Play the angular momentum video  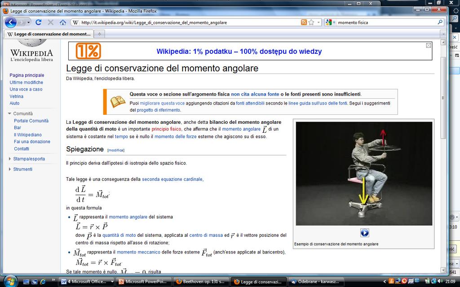[364, 233]
